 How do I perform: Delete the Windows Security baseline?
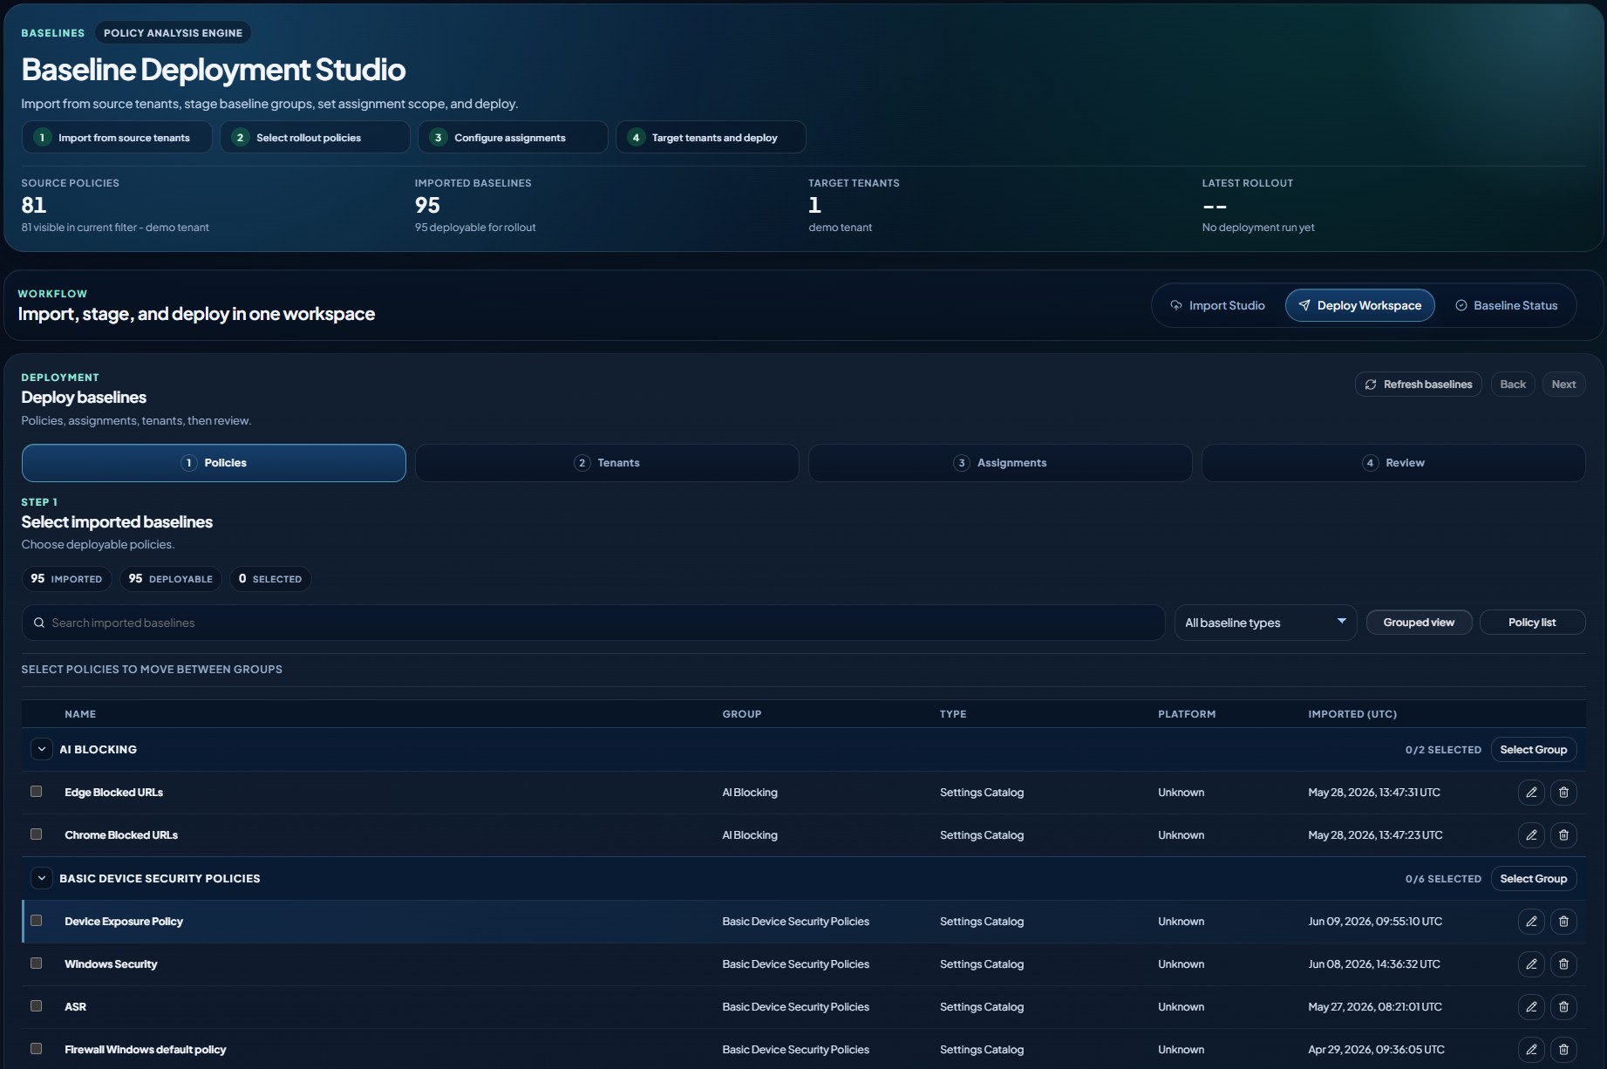click(x=1563, y=964)
